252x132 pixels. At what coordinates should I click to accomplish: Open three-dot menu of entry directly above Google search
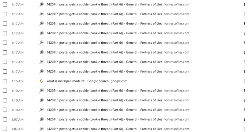click(x=244, y=71)
